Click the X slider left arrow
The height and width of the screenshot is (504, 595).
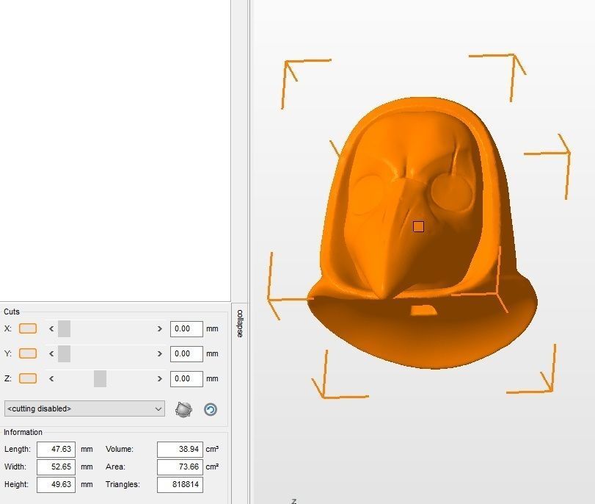coord(51,329)
